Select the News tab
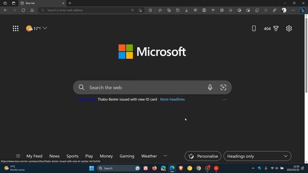The width and height of the screenshot is (308, 173). 54,156
